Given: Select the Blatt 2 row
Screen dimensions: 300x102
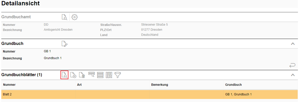Looking at the screenshot, I should click(x=7, y=94).
